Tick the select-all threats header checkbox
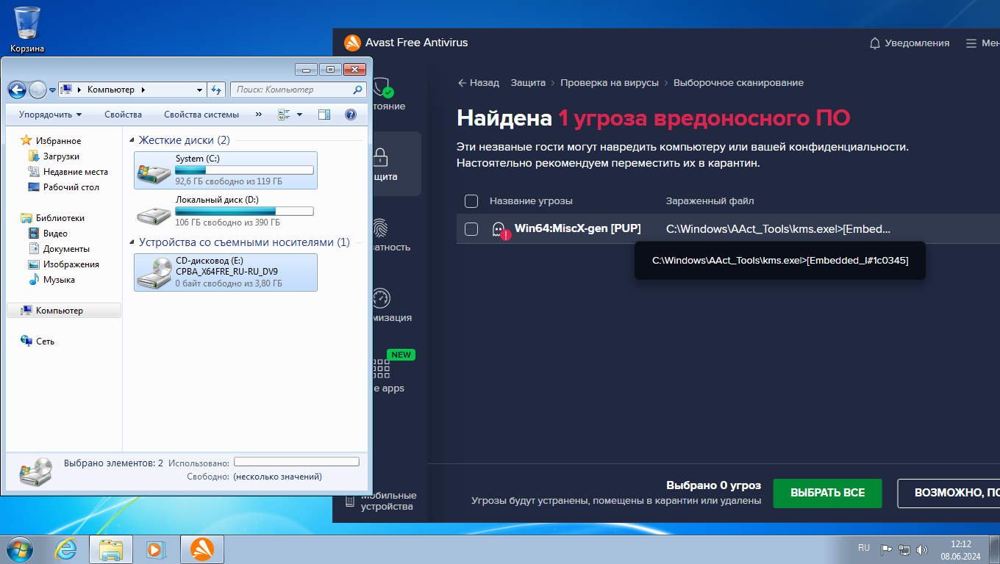The height and width of the screenshot is (564, 1000). (x=471, y=201)
